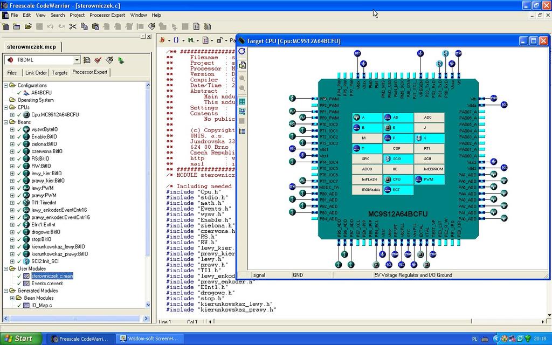Viewport: 552px width, 345px height.
Task: Select the sterowniczek.mcp project tab
Action: coord(32,47)
